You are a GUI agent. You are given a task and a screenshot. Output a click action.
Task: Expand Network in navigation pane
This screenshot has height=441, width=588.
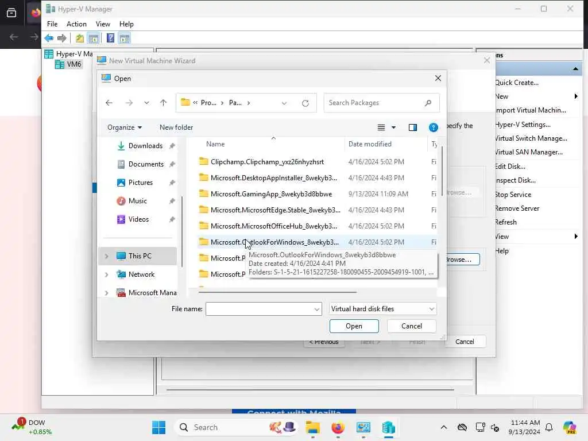pyautogui.click(x=106, y=274)
